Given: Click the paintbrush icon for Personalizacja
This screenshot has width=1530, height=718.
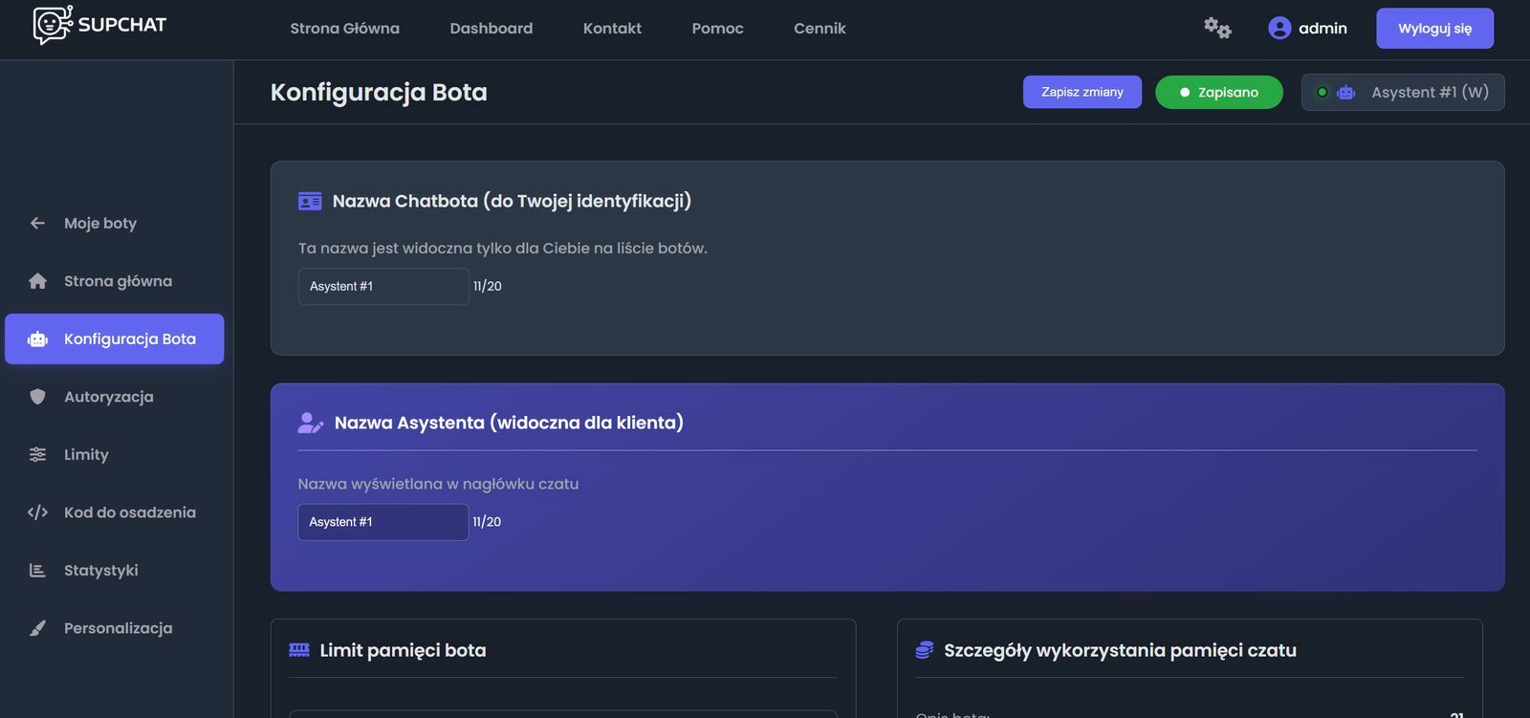Looking at the screenshot, I should pos(37,628).
